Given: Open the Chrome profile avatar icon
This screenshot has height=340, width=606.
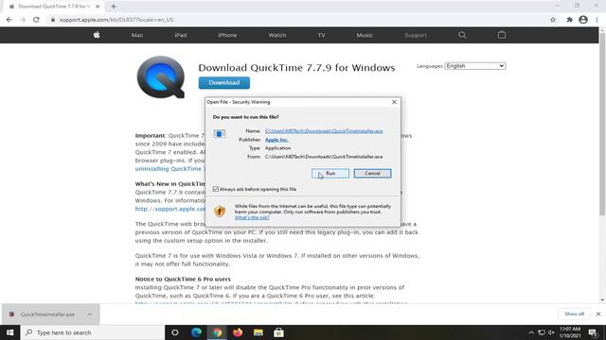Looking at the screenshot, I should point(583,20).
